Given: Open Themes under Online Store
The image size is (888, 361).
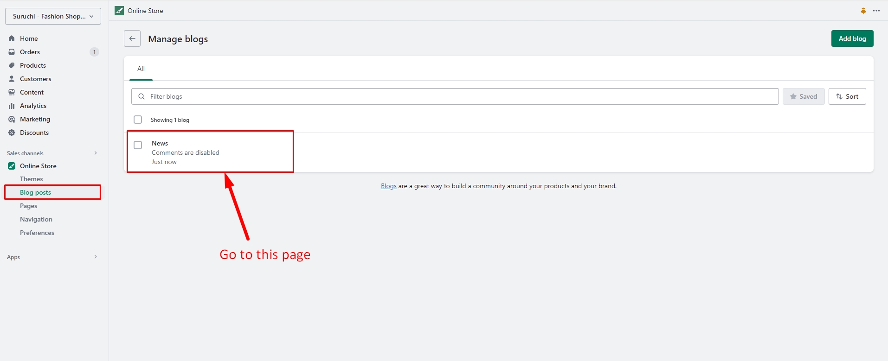Looking at the screenshot, I should (32, 179).
